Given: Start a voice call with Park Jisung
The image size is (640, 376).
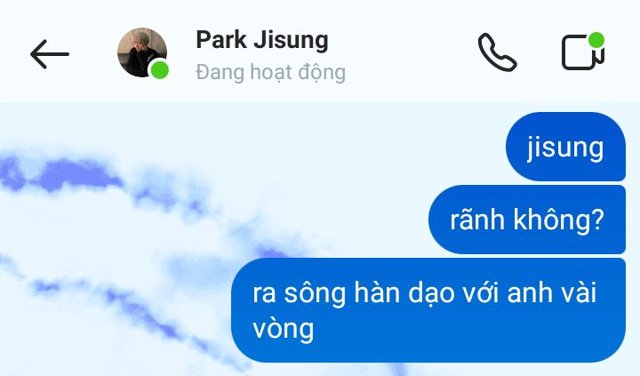Looking at the screenshot, I should click(497, 52).
